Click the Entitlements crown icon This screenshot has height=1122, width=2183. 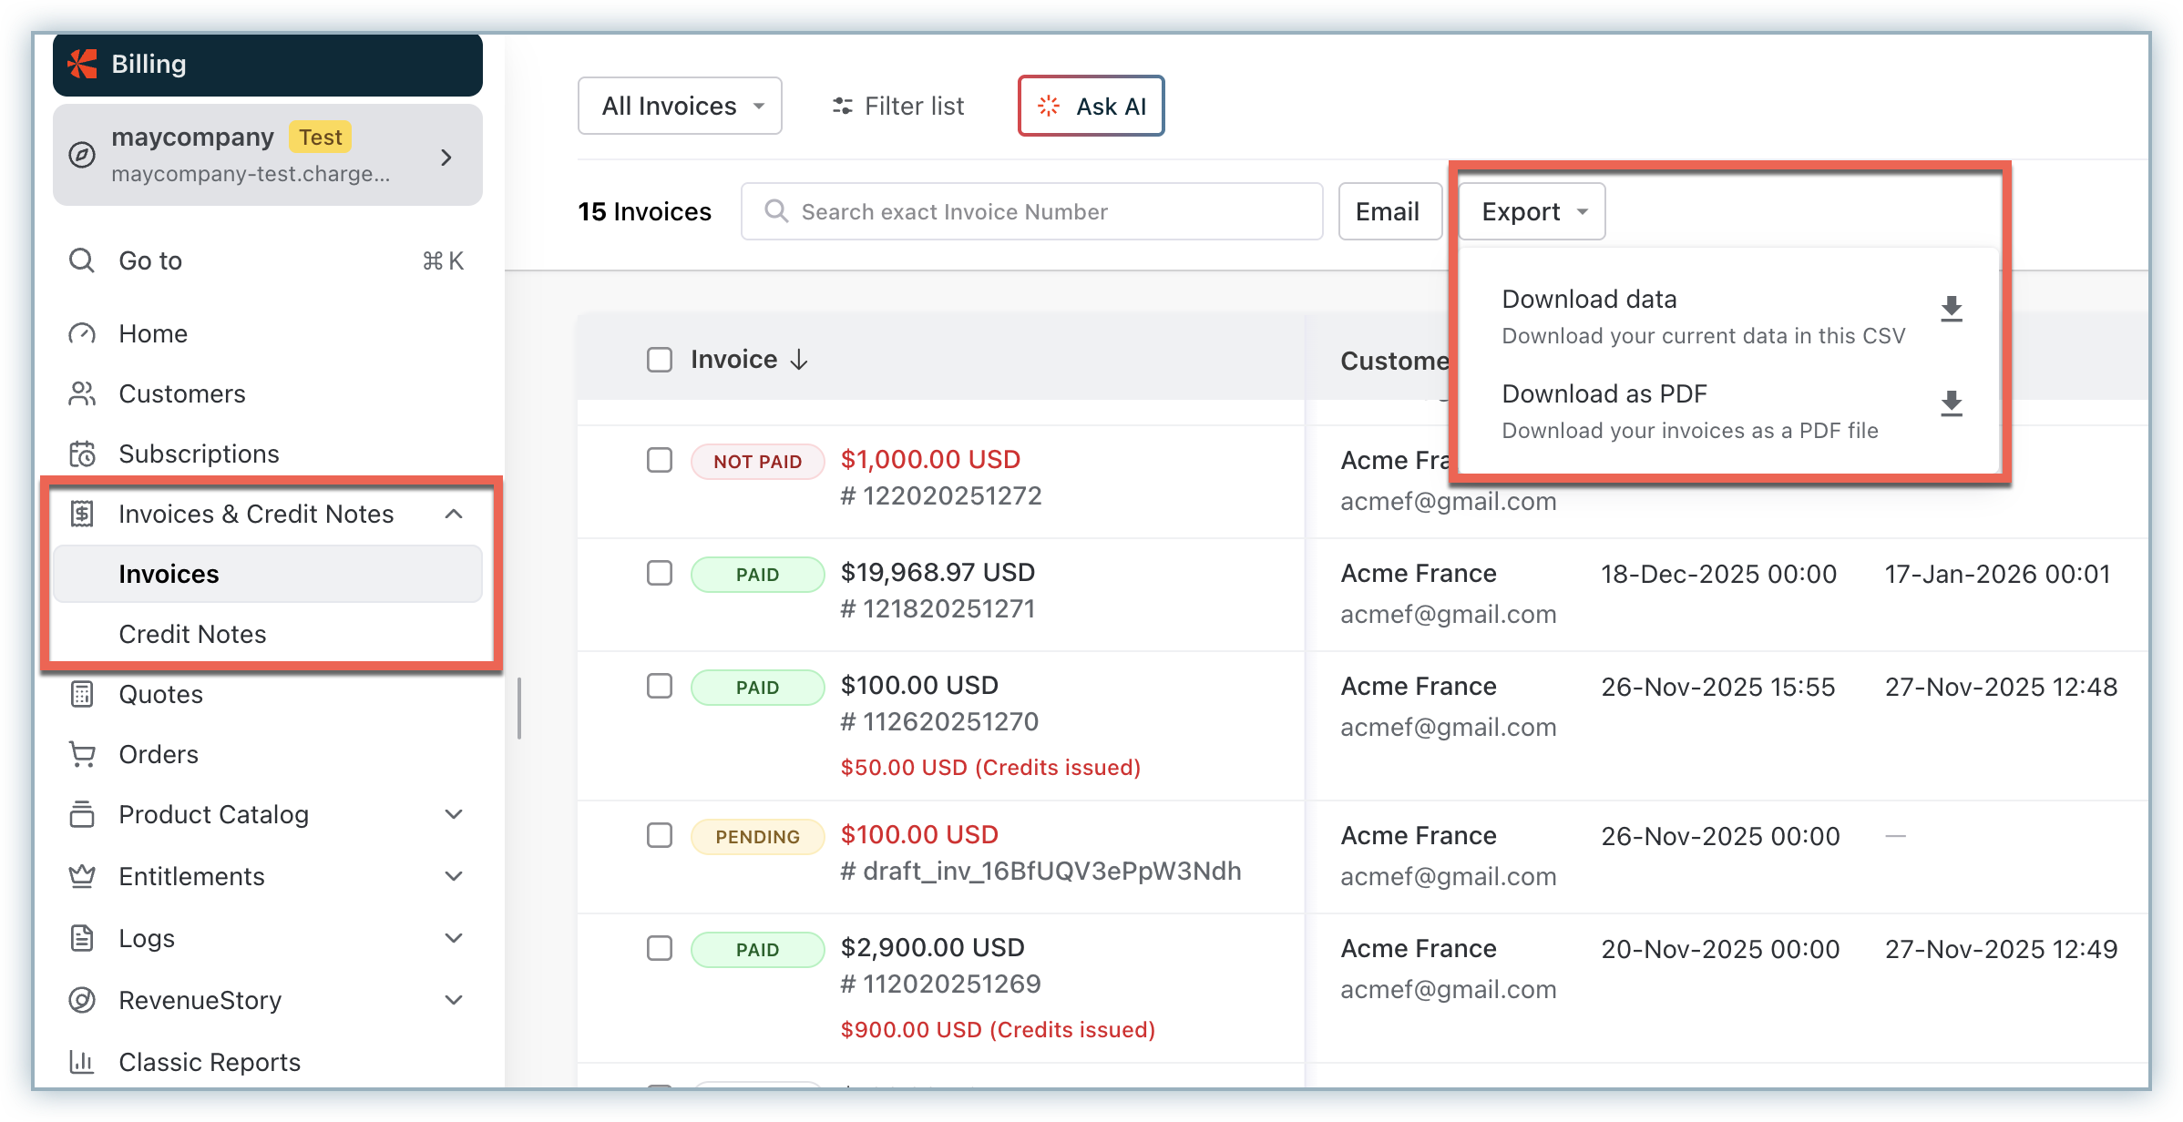(82, 875)
